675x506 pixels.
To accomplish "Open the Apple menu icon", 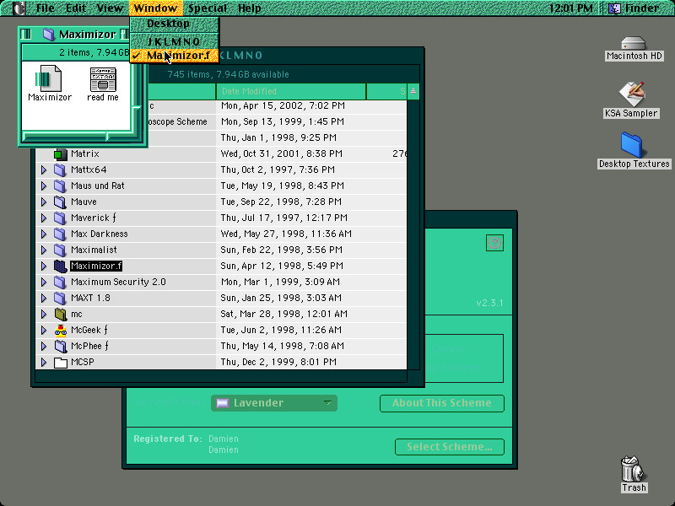I will (19, 8).
